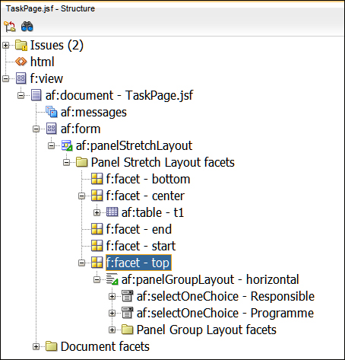Click the af:messages icon

click(x=52, y=112)
